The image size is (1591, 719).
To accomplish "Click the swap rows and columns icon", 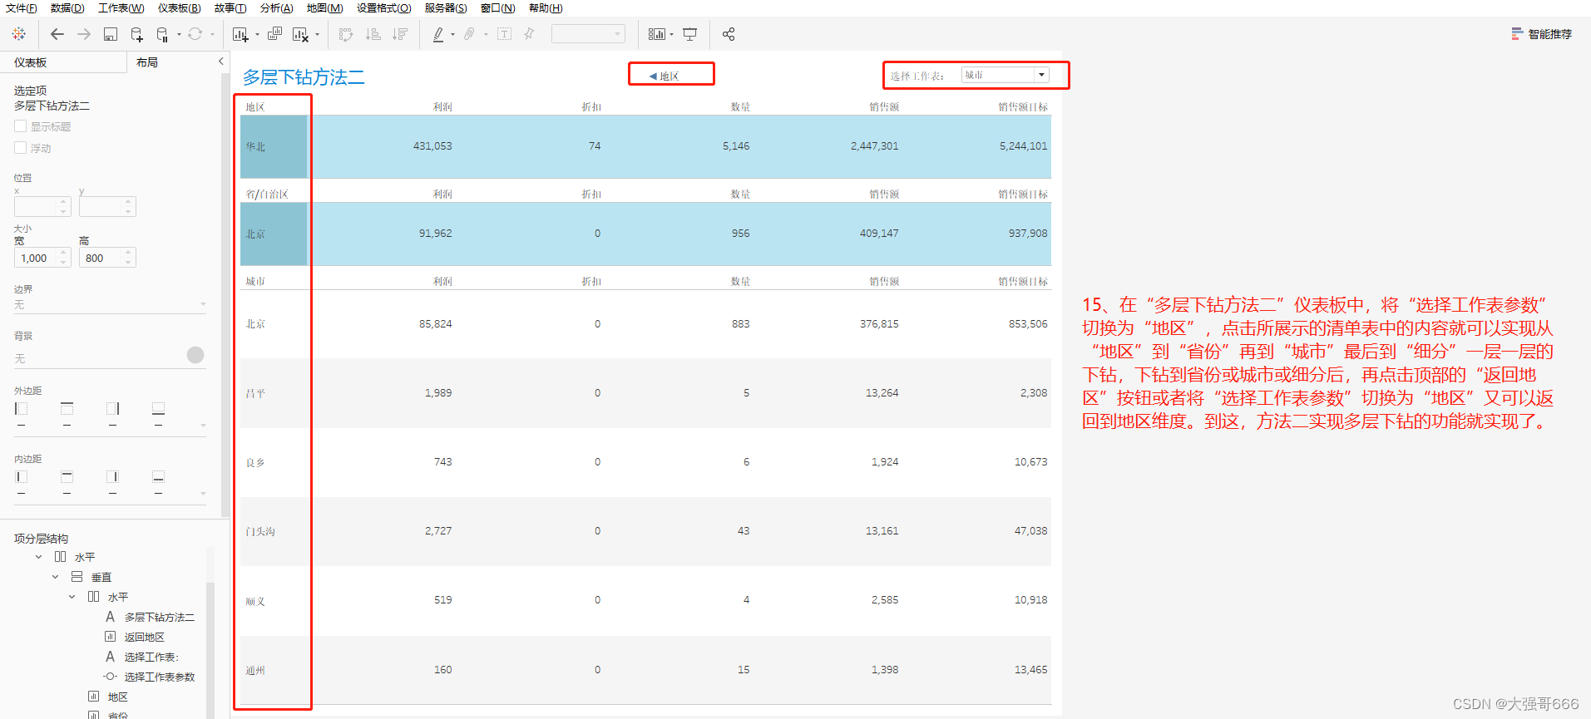I will coord(346,34).
